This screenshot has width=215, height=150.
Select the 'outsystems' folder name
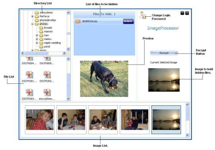[46, 13]
